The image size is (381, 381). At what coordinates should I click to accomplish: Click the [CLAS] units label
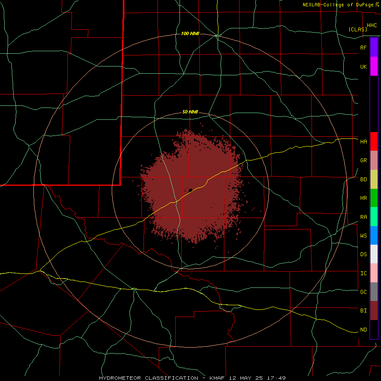tap(358, 29)
